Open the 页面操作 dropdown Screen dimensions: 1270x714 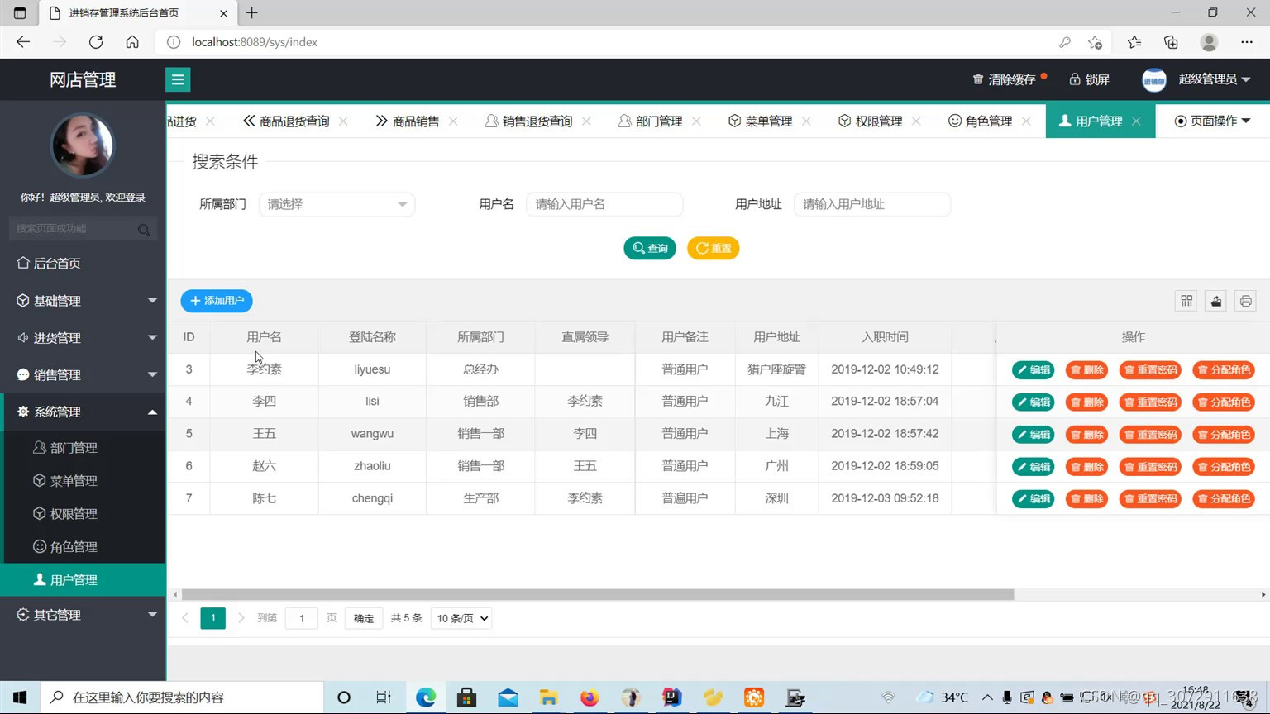tap(1212, 121)
